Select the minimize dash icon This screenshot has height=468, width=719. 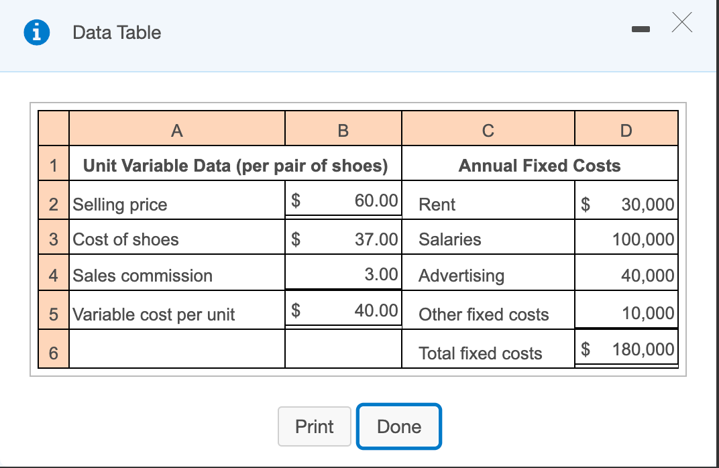641,30
